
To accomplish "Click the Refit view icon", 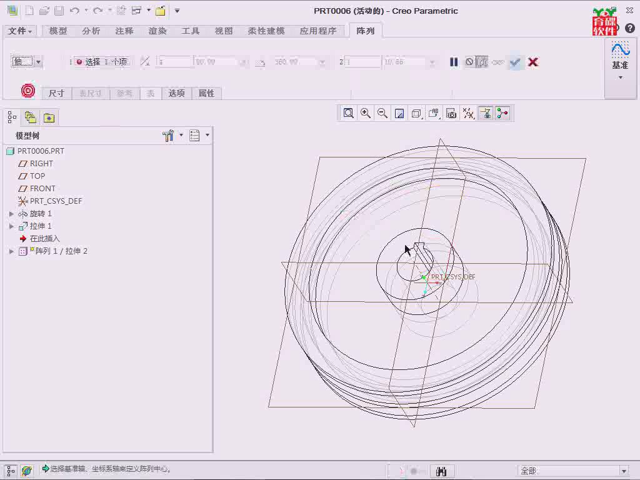I will click(348, 113).
